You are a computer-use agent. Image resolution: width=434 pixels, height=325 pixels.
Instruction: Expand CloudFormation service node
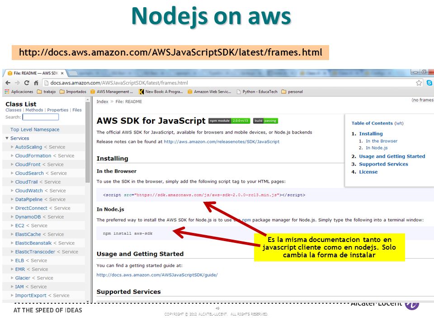(x=12, y=156)
